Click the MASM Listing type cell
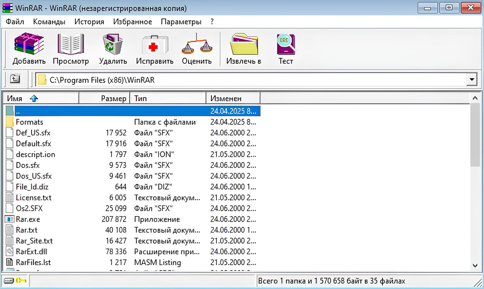 158,262
